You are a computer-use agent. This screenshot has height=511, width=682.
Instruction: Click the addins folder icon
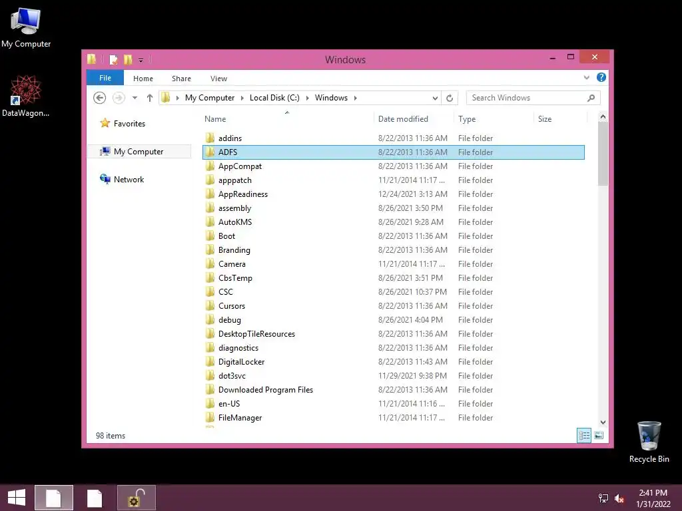click(210, 138)
